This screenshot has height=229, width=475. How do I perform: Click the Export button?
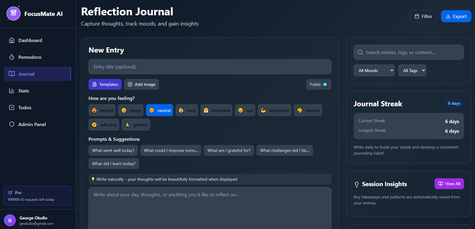[x=456, y=16]
